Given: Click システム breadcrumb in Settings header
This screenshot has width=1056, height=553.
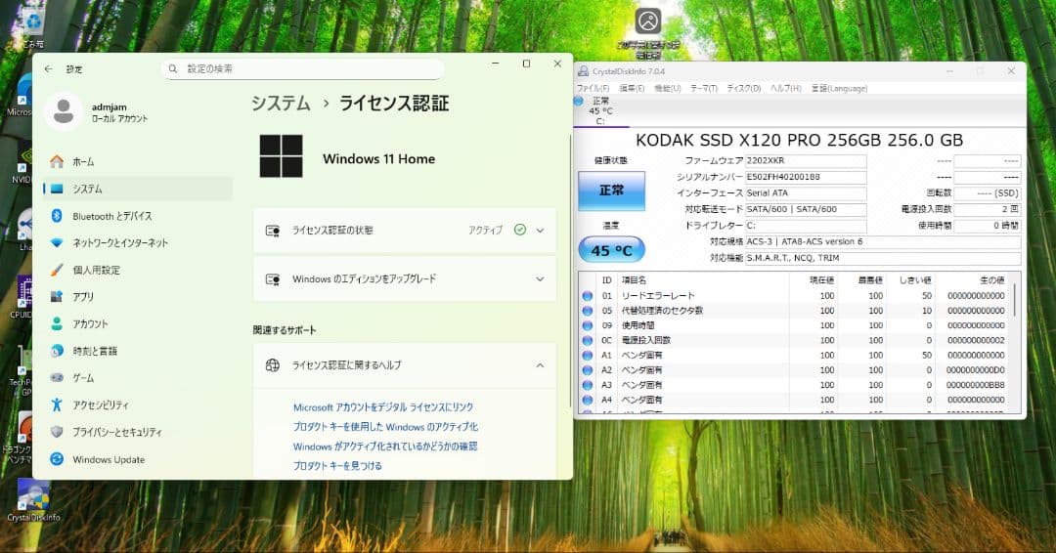Looking at the screenshot, I should [x=281, y=104].
